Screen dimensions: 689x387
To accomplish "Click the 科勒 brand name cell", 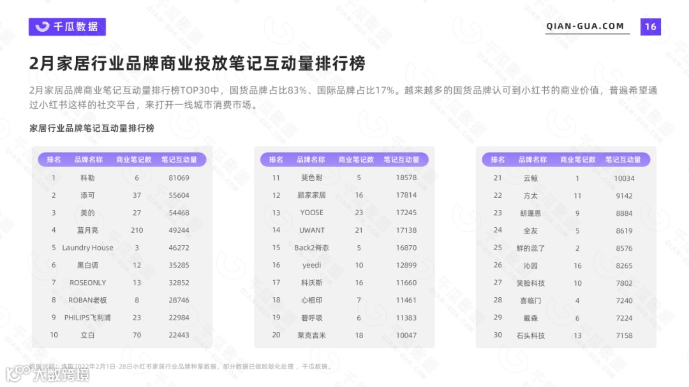I will tap(87, 178).
